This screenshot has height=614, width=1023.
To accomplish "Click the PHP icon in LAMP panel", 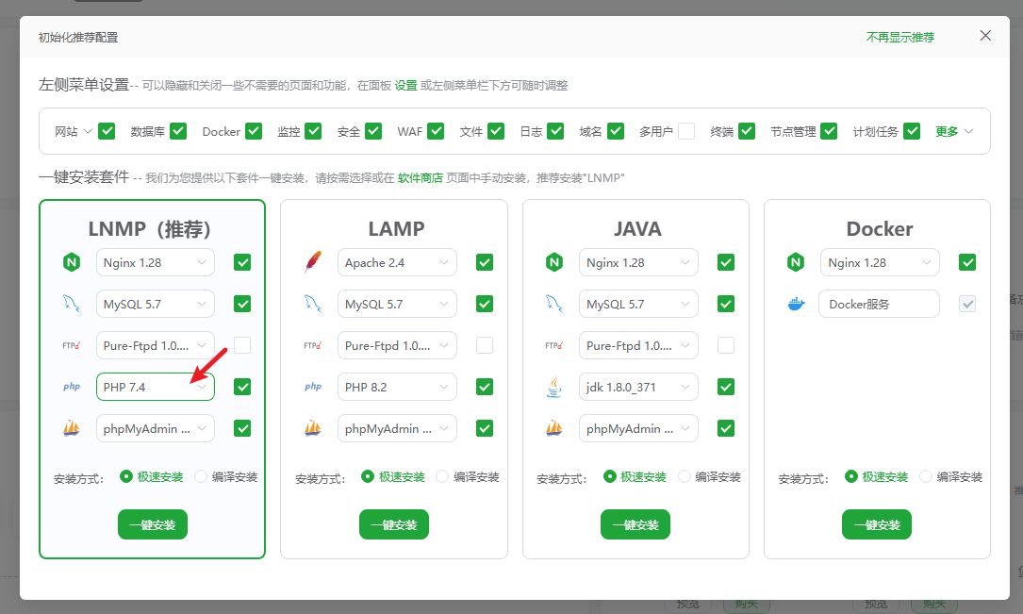I will [313, 387].
